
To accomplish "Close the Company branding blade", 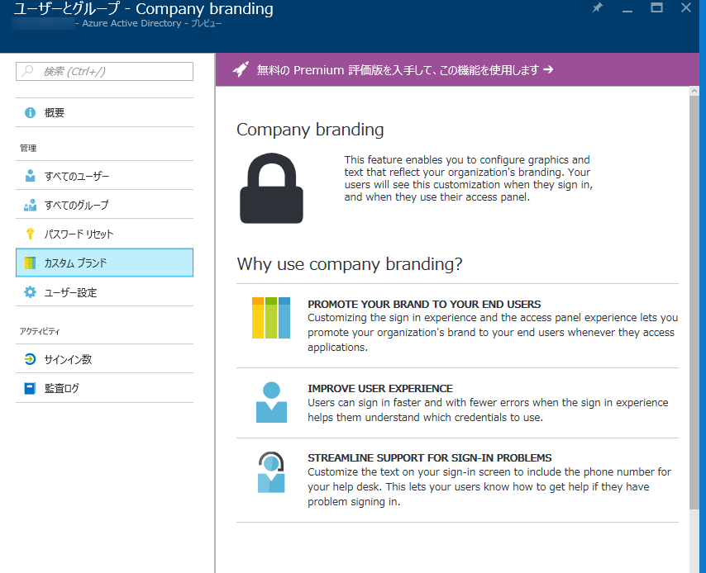I will (x=686, y=7).
